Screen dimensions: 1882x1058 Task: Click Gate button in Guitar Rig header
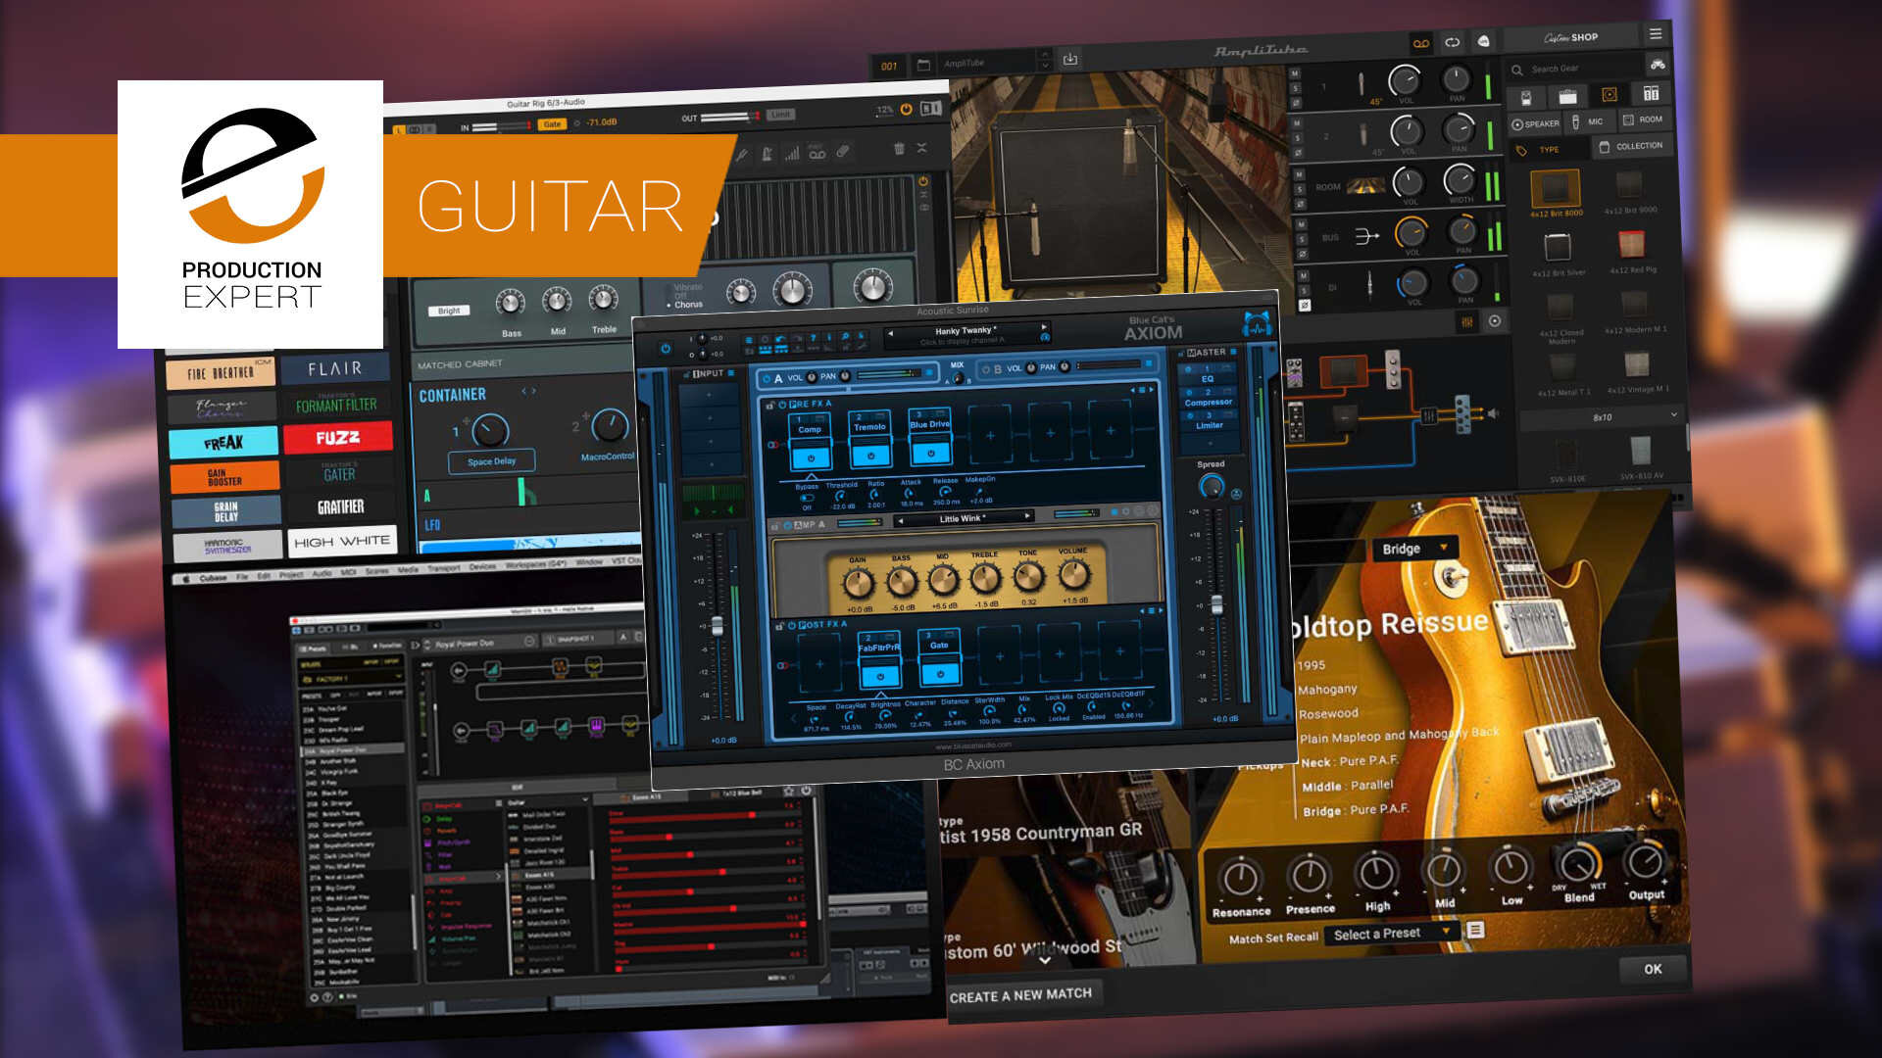[x=552, y=123]
